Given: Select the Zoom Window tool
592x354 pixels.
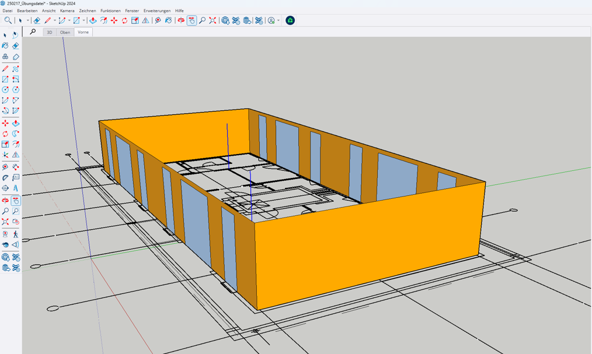Looking at the screenshot, I should (16, 211).
